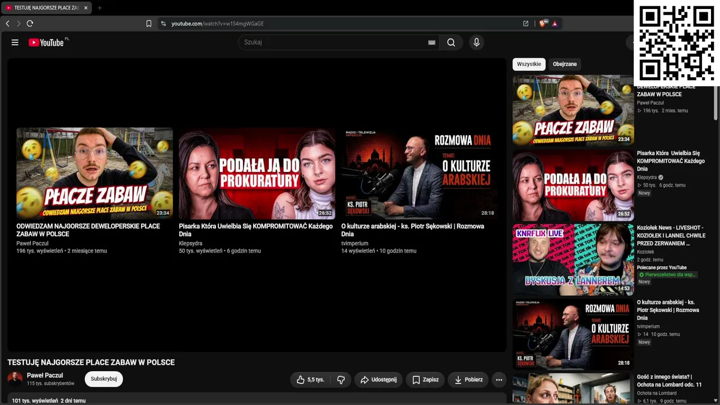This screenshot has height=405, width=720.
Task: Open more actions with the three dots
Action: point(499,380)
